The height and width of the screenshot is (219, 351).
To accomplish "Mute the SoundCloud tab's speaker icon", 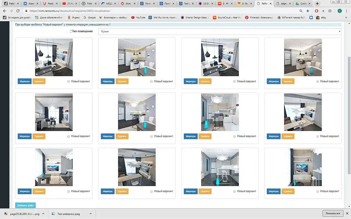I will [x=227, y=4].
